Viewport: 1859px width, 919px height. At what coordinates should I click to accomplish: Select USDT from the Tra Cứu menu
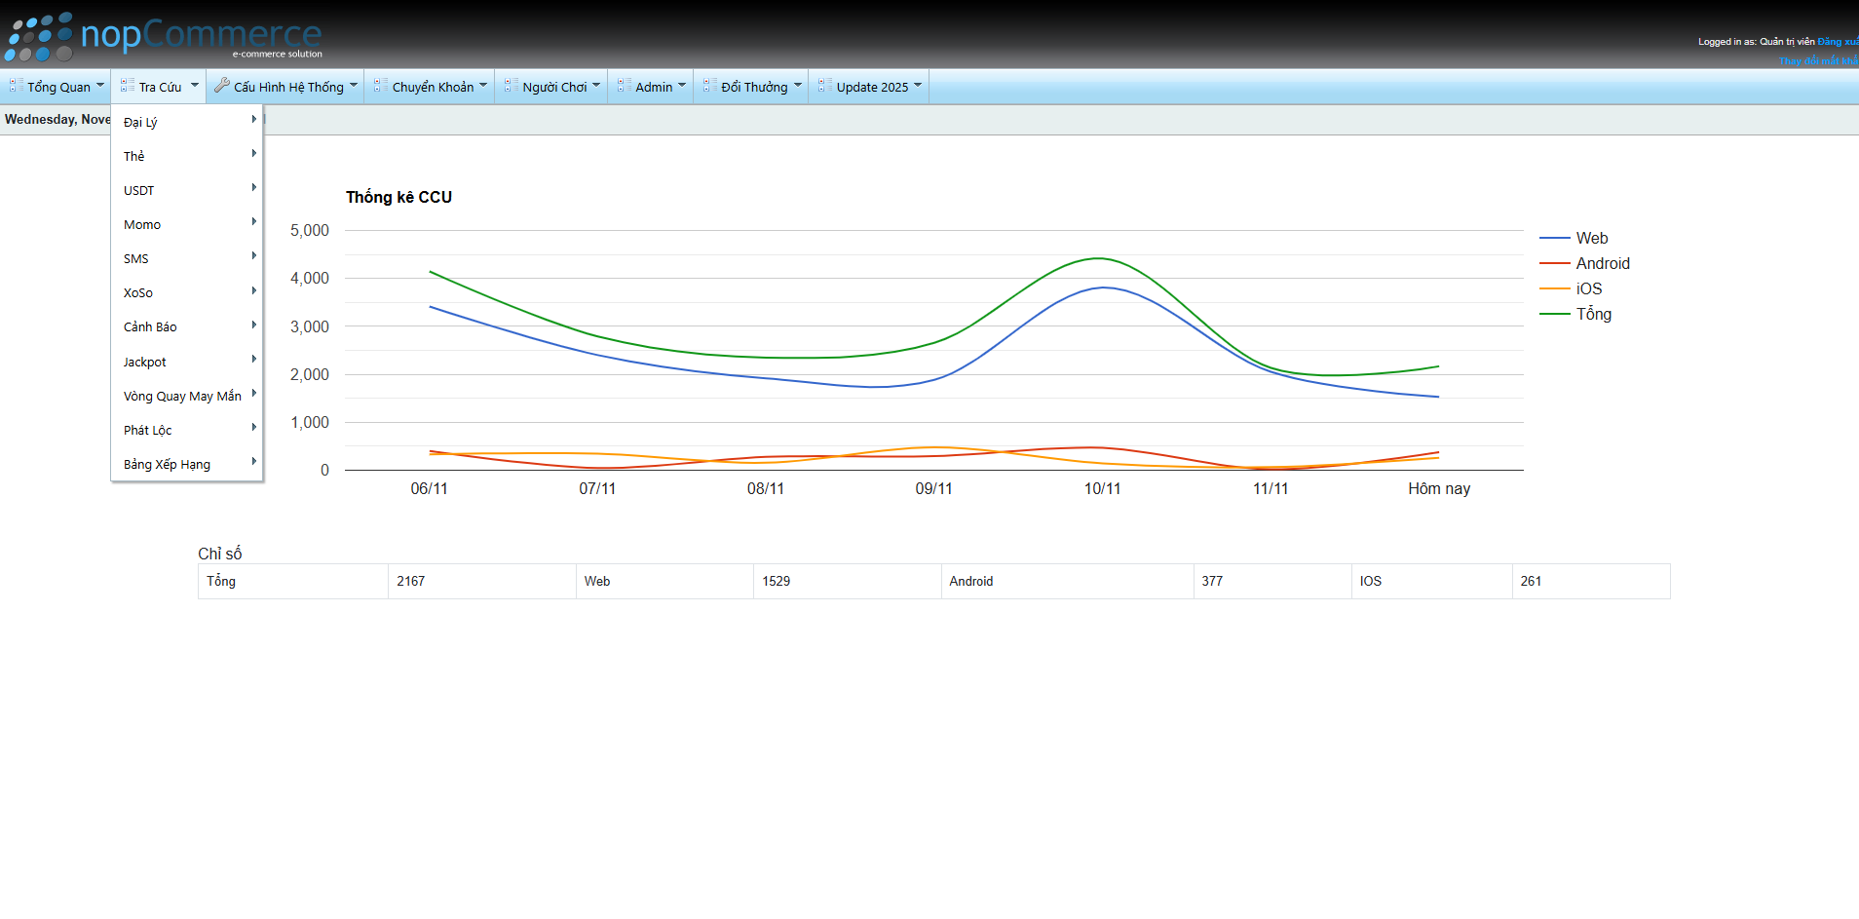tap(139, 191)
